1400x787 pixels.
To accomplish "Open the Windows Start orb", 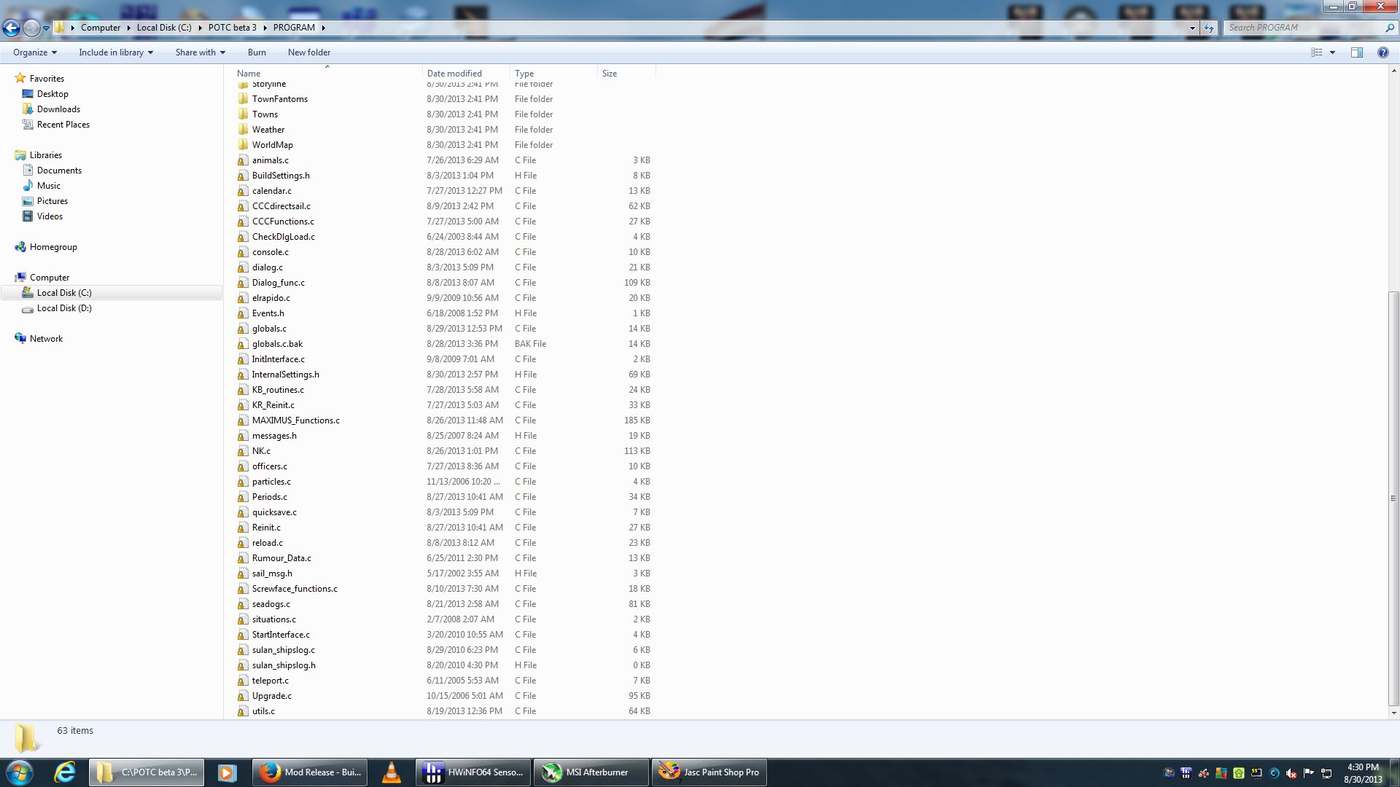I will [20, 772].
